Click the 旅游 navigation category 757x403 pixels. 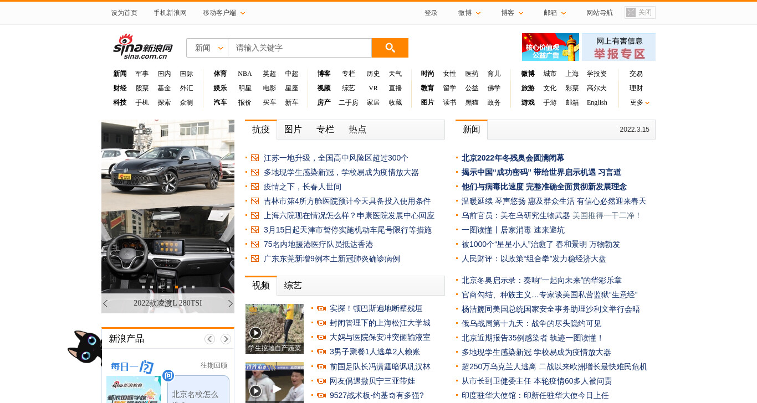528,88
